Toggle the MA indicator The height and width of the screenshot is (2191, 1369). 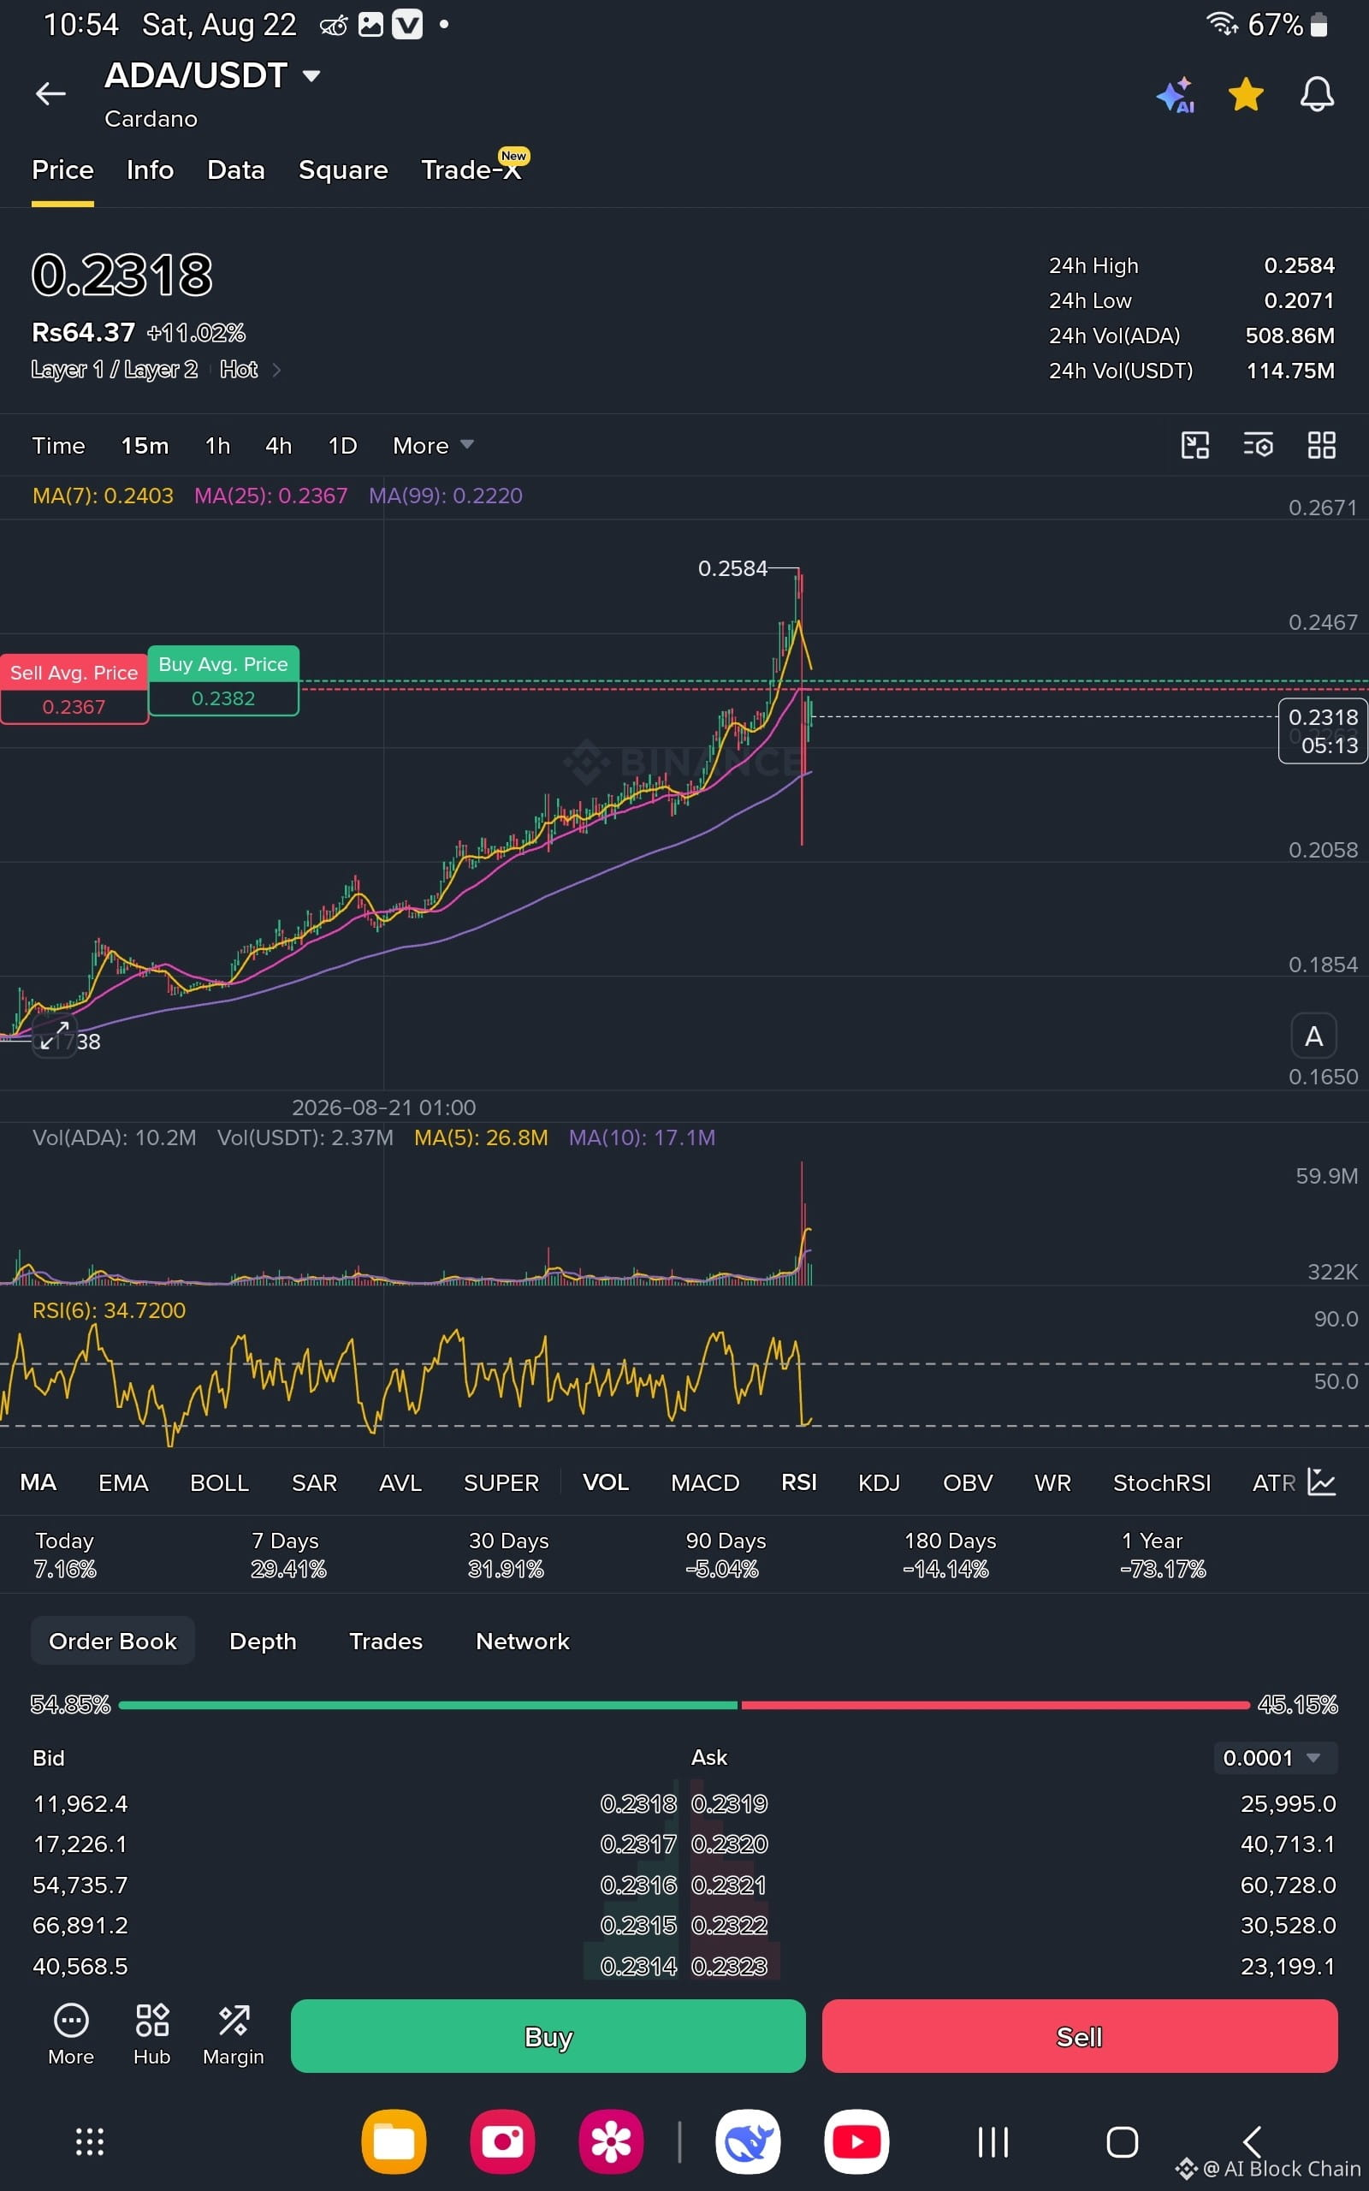click(38, 1482)
